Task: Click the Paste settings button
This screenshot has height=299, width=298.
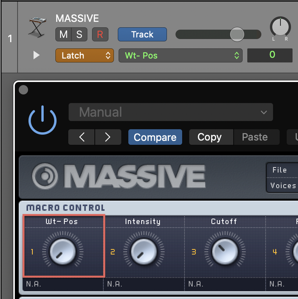Action: pos(257,137)
